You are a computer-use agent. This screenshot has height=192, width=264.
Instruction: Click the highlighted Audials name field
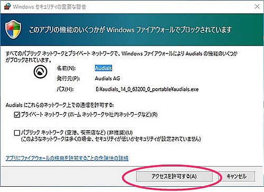coord(103,68)
